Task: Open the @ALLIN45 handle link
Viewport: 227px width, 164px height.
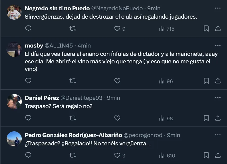Action: (x=59, y=46)
